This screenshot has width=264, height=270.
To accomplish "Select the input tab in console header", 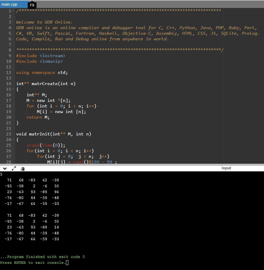I will point(226,168).
